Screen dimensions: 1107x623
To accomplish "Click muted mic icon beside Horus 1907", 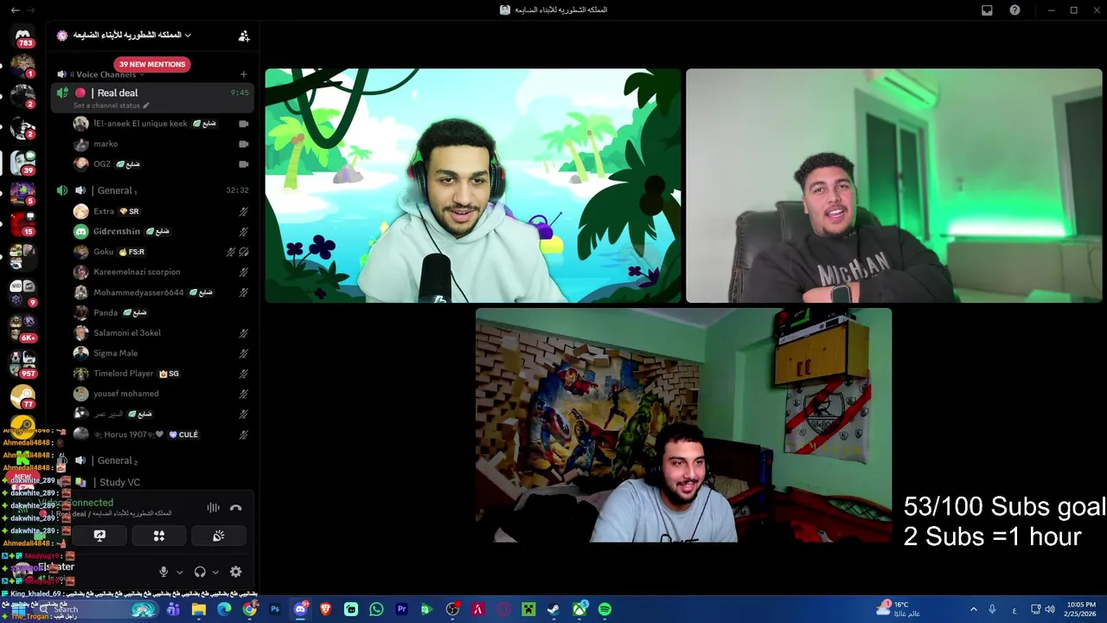I will click(244, 434).
